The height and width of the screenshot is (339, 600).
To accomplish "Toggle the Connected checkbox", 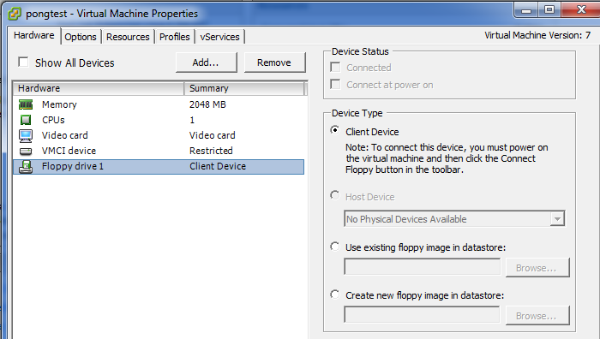I will click(335, 68).
